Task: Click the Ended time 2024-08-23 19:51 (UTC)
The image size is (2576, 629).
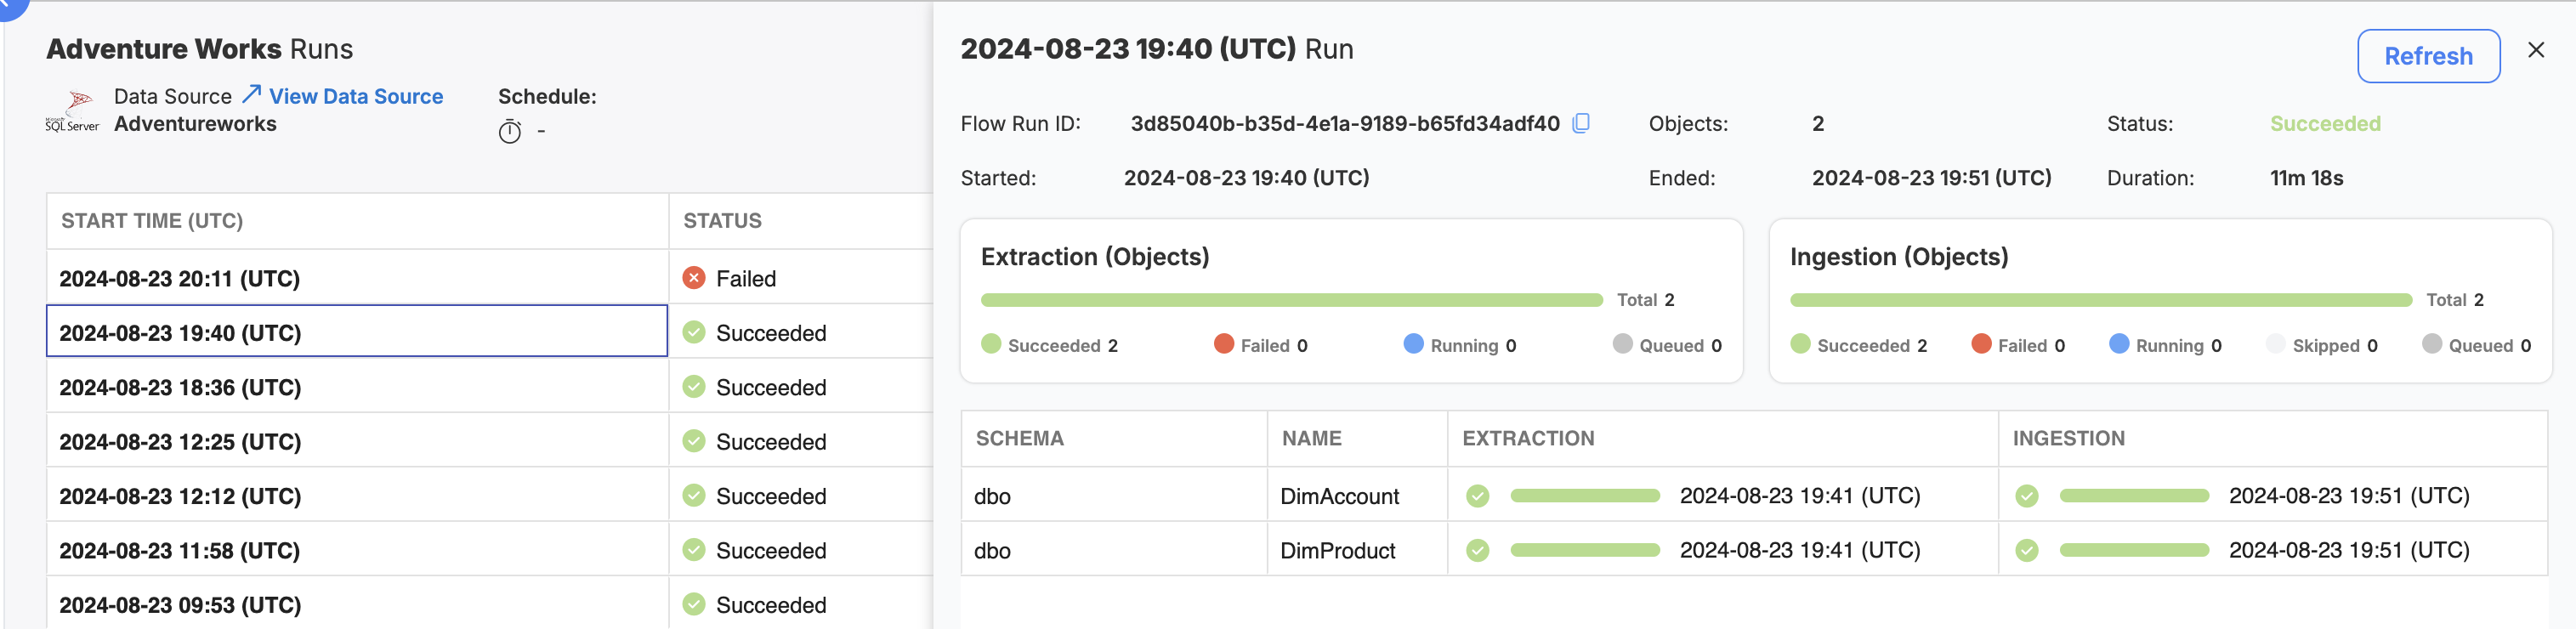Action: [x=1930, y=178]
